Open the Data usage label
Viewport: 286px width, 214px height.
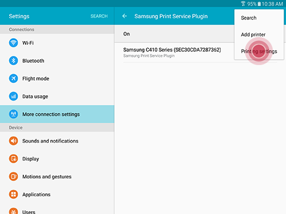coord(35,96)
